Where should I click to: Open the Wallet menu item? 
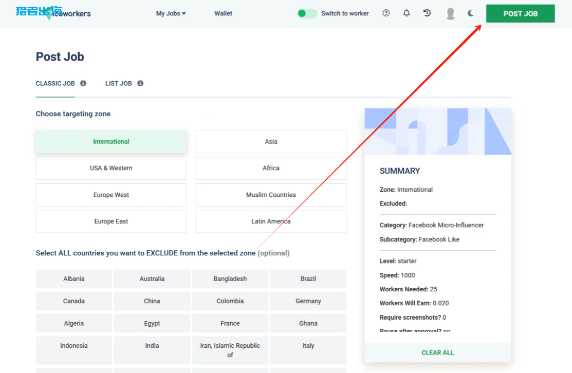(x=223, y=13)
